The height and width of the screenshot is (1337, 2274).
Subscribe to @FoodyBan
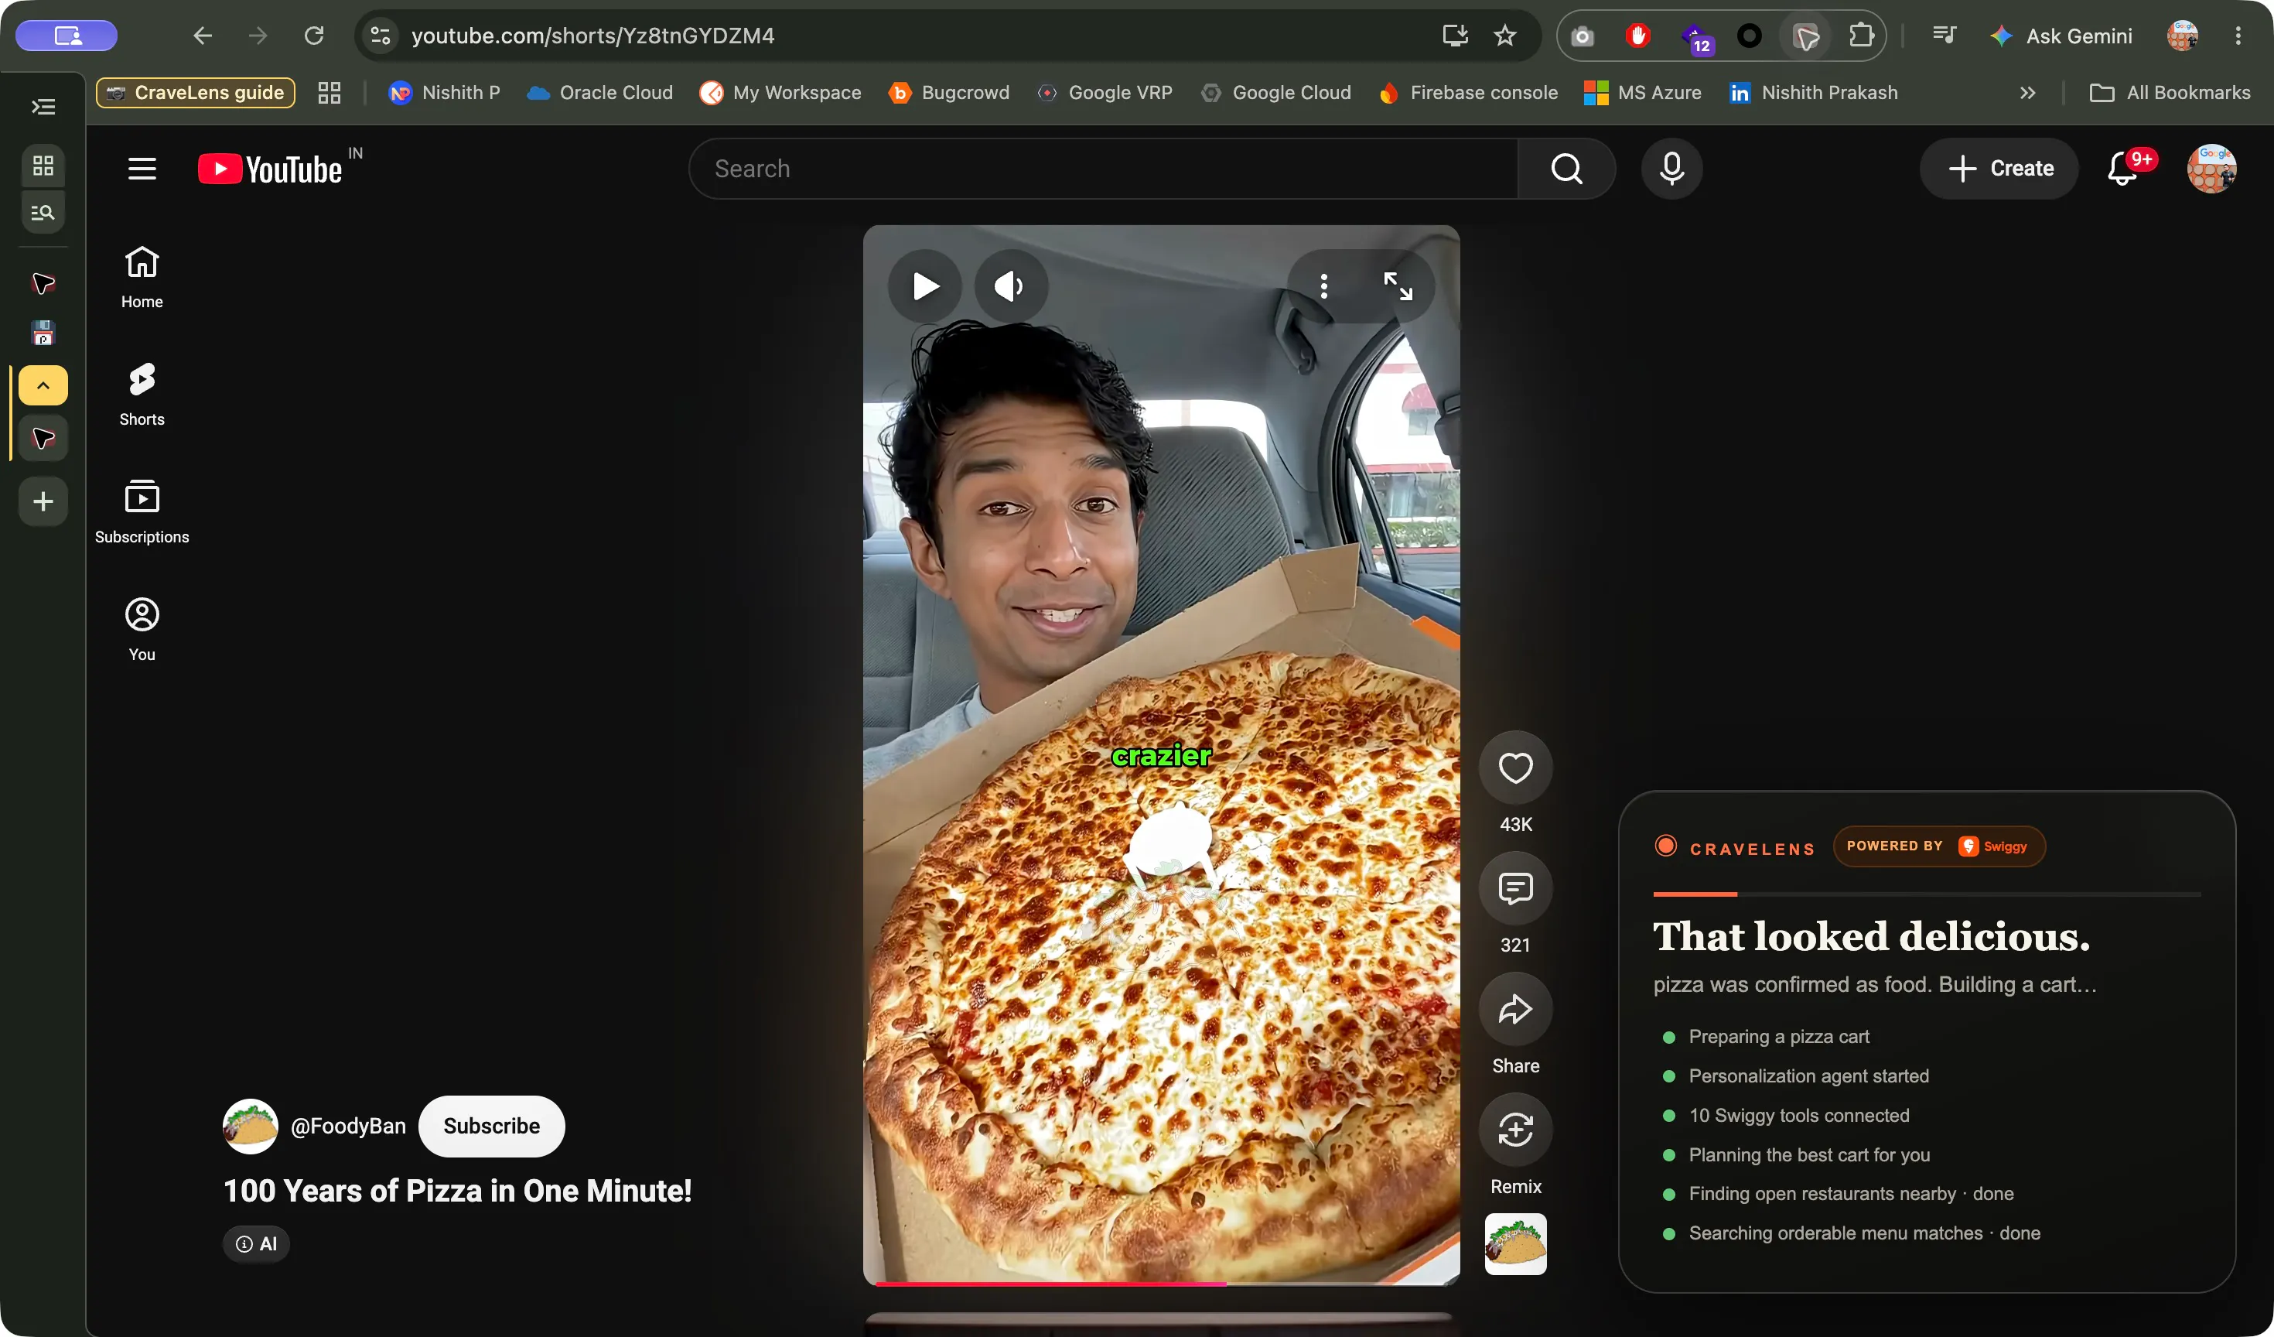tap(492, 1126)
